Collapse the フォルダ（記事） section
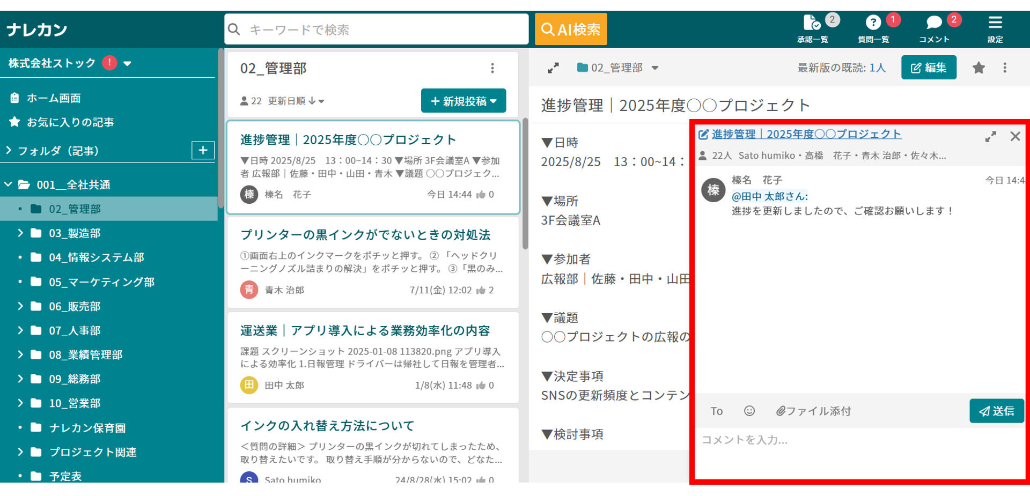The width and height of the screenshot is (1030, 496). click(x=9, y=151)
